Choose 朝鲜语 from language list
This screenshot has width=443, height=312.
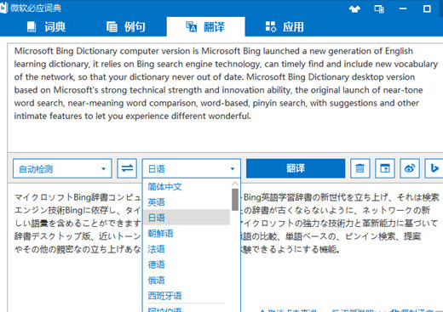(187, 234)
